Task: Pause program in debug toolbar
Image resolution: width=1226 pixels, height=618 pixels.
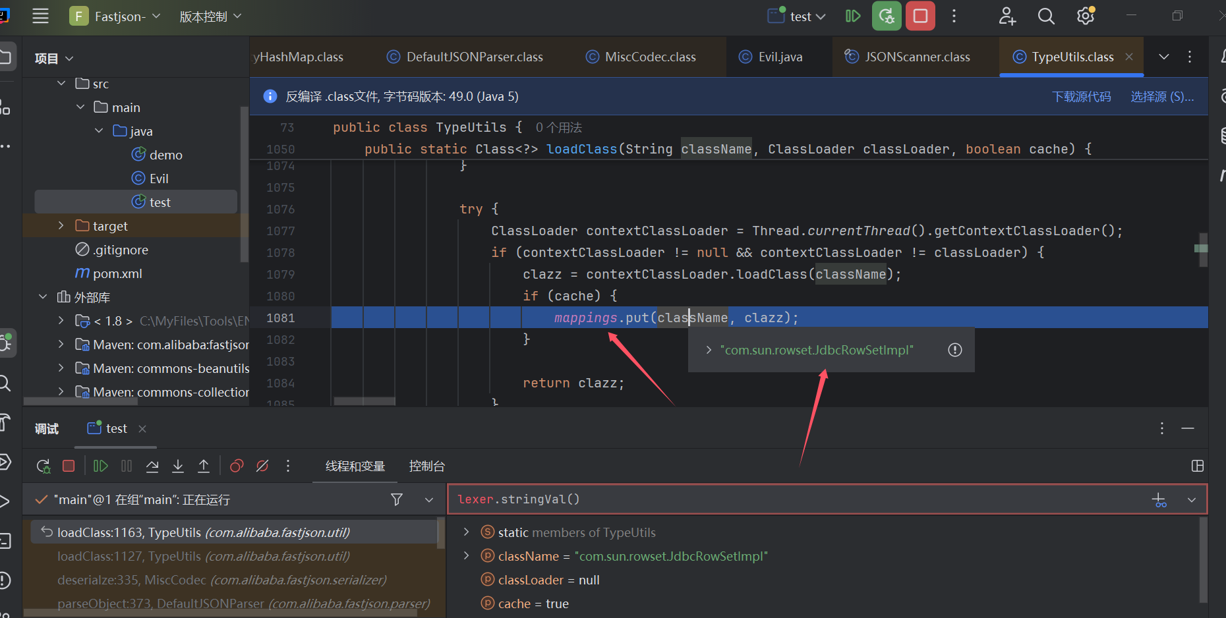Action: click(127, 466)
